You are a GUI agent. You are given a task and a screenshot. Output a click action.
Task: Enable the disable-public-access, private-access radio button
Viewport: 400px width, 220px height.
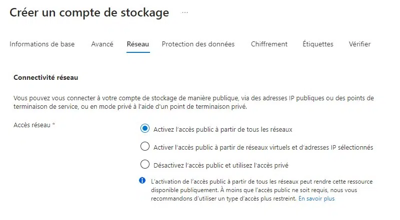point(145,164)
